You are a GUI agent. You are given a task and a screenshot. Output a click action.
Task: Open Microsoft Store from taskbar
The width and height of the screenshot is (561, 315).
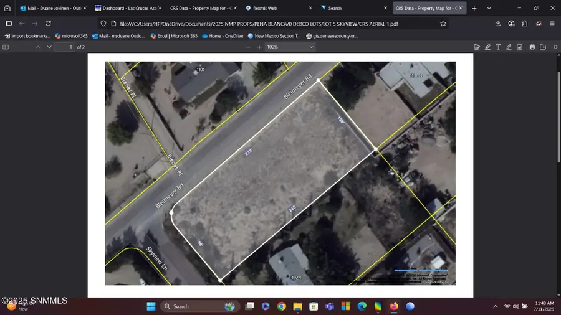[314, 306]
